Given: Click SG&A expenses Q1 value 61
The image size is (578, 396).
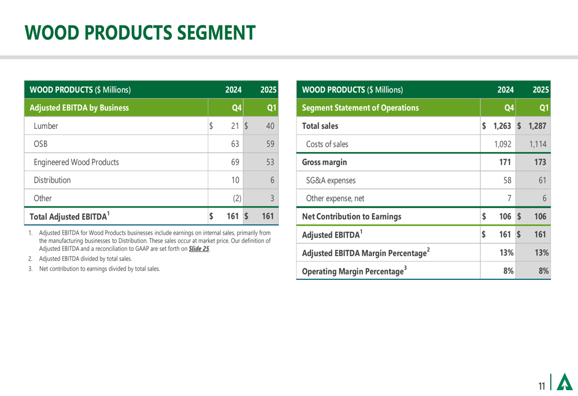Looking at the screenshot, I should click(x=542, y=180).
